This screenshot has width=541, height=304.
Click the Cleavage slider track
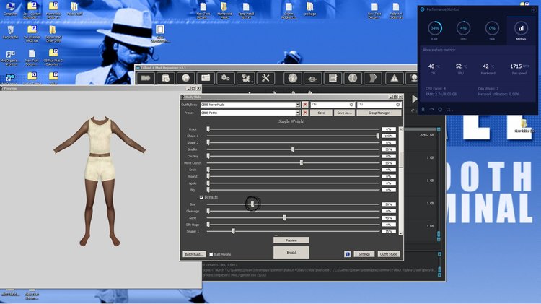(x=294, y=211)
